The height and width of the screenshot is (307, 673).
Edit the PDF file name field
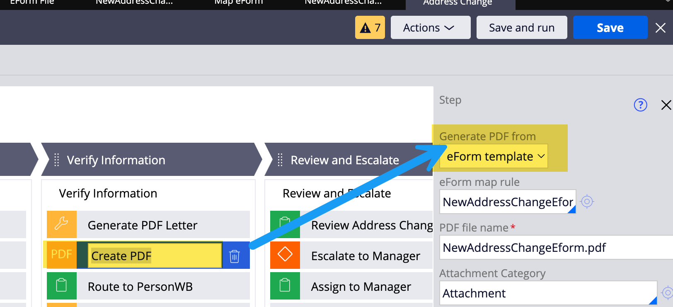click(x=556, y=247)
